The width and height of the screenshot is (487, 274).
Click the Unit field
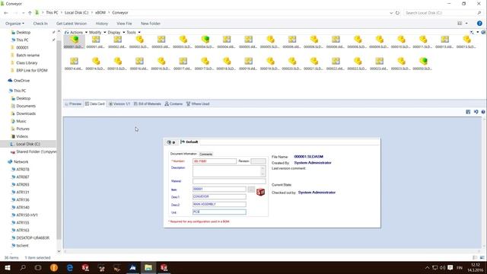coord(219,212)
